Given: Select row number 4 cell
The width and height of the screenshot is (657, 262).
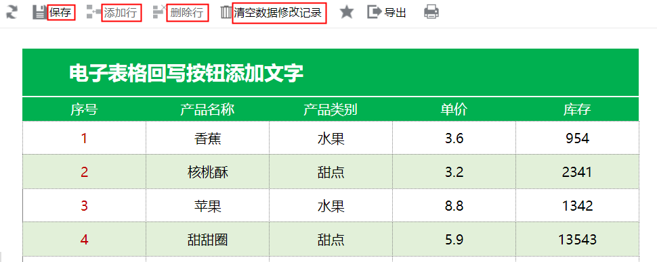Looking at the screenshot, I should point(84,240).
